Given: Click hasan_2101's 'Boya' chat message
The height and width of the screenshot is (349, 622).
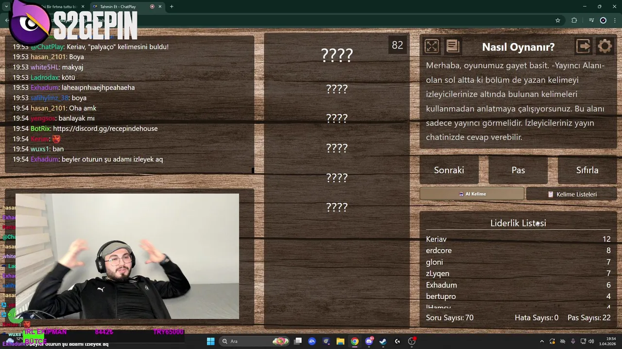Looking at the screenshot, I should (x=48, y=57).
